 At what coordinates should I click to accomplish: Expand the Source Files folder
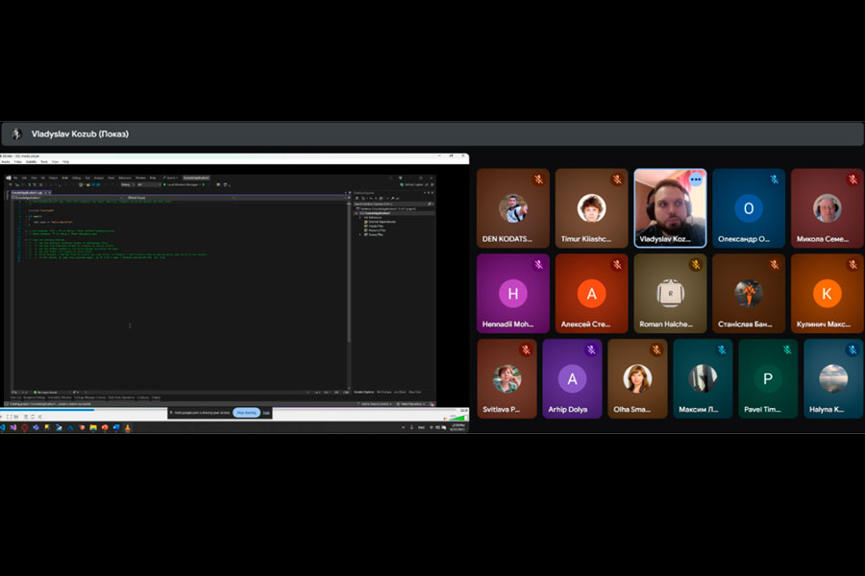point(360,235)
